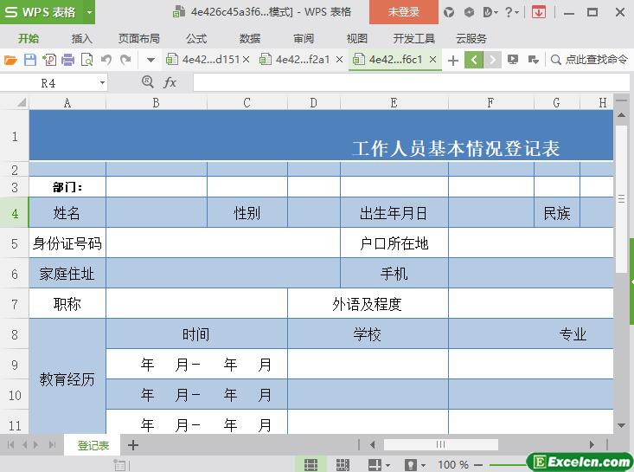Click the hexagon settings icon in title bar

(x=469, y=12)
